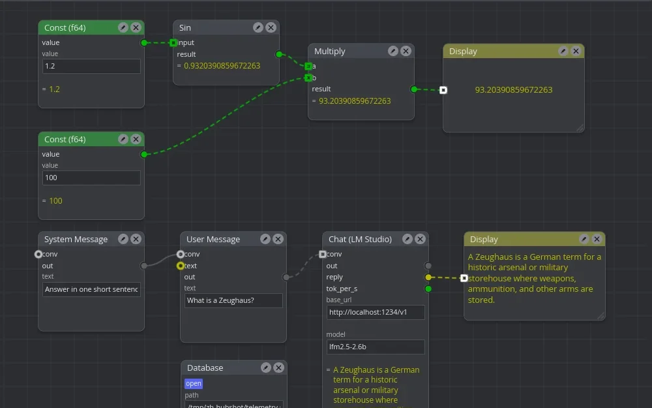The image size is (652, 408).
Task: Click the '= 1.2' output value text
Action: (51, 89)
